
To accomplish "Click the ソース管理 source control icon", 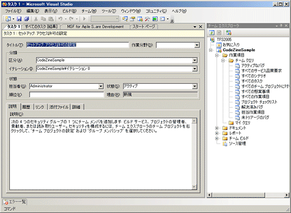I will point(225,144).
